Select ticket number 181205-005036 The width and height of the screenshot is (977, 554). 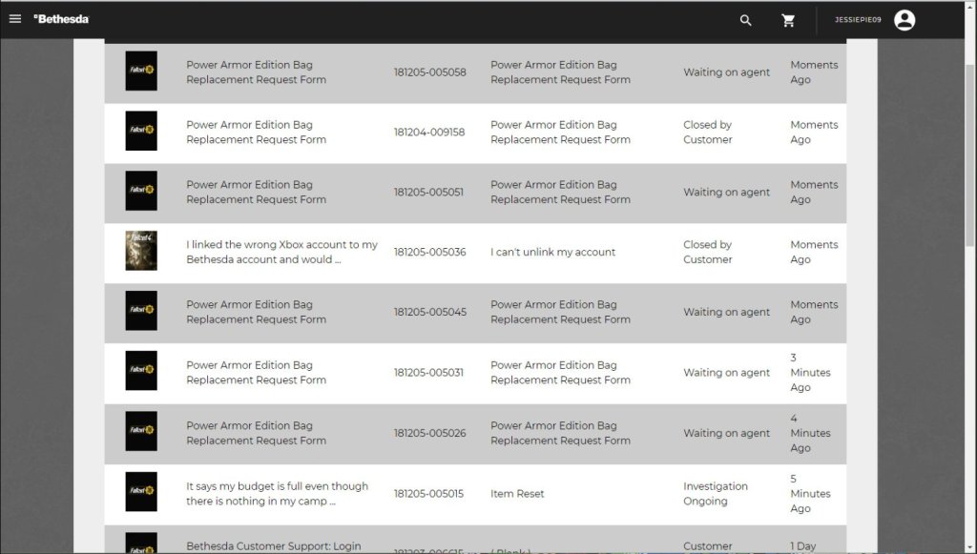coord(430,252)
